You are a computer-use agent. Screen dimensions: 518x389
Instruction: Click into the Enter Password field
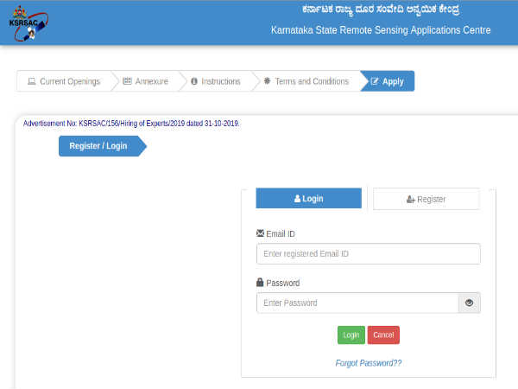pyautogui.click(x=357, y=303)
